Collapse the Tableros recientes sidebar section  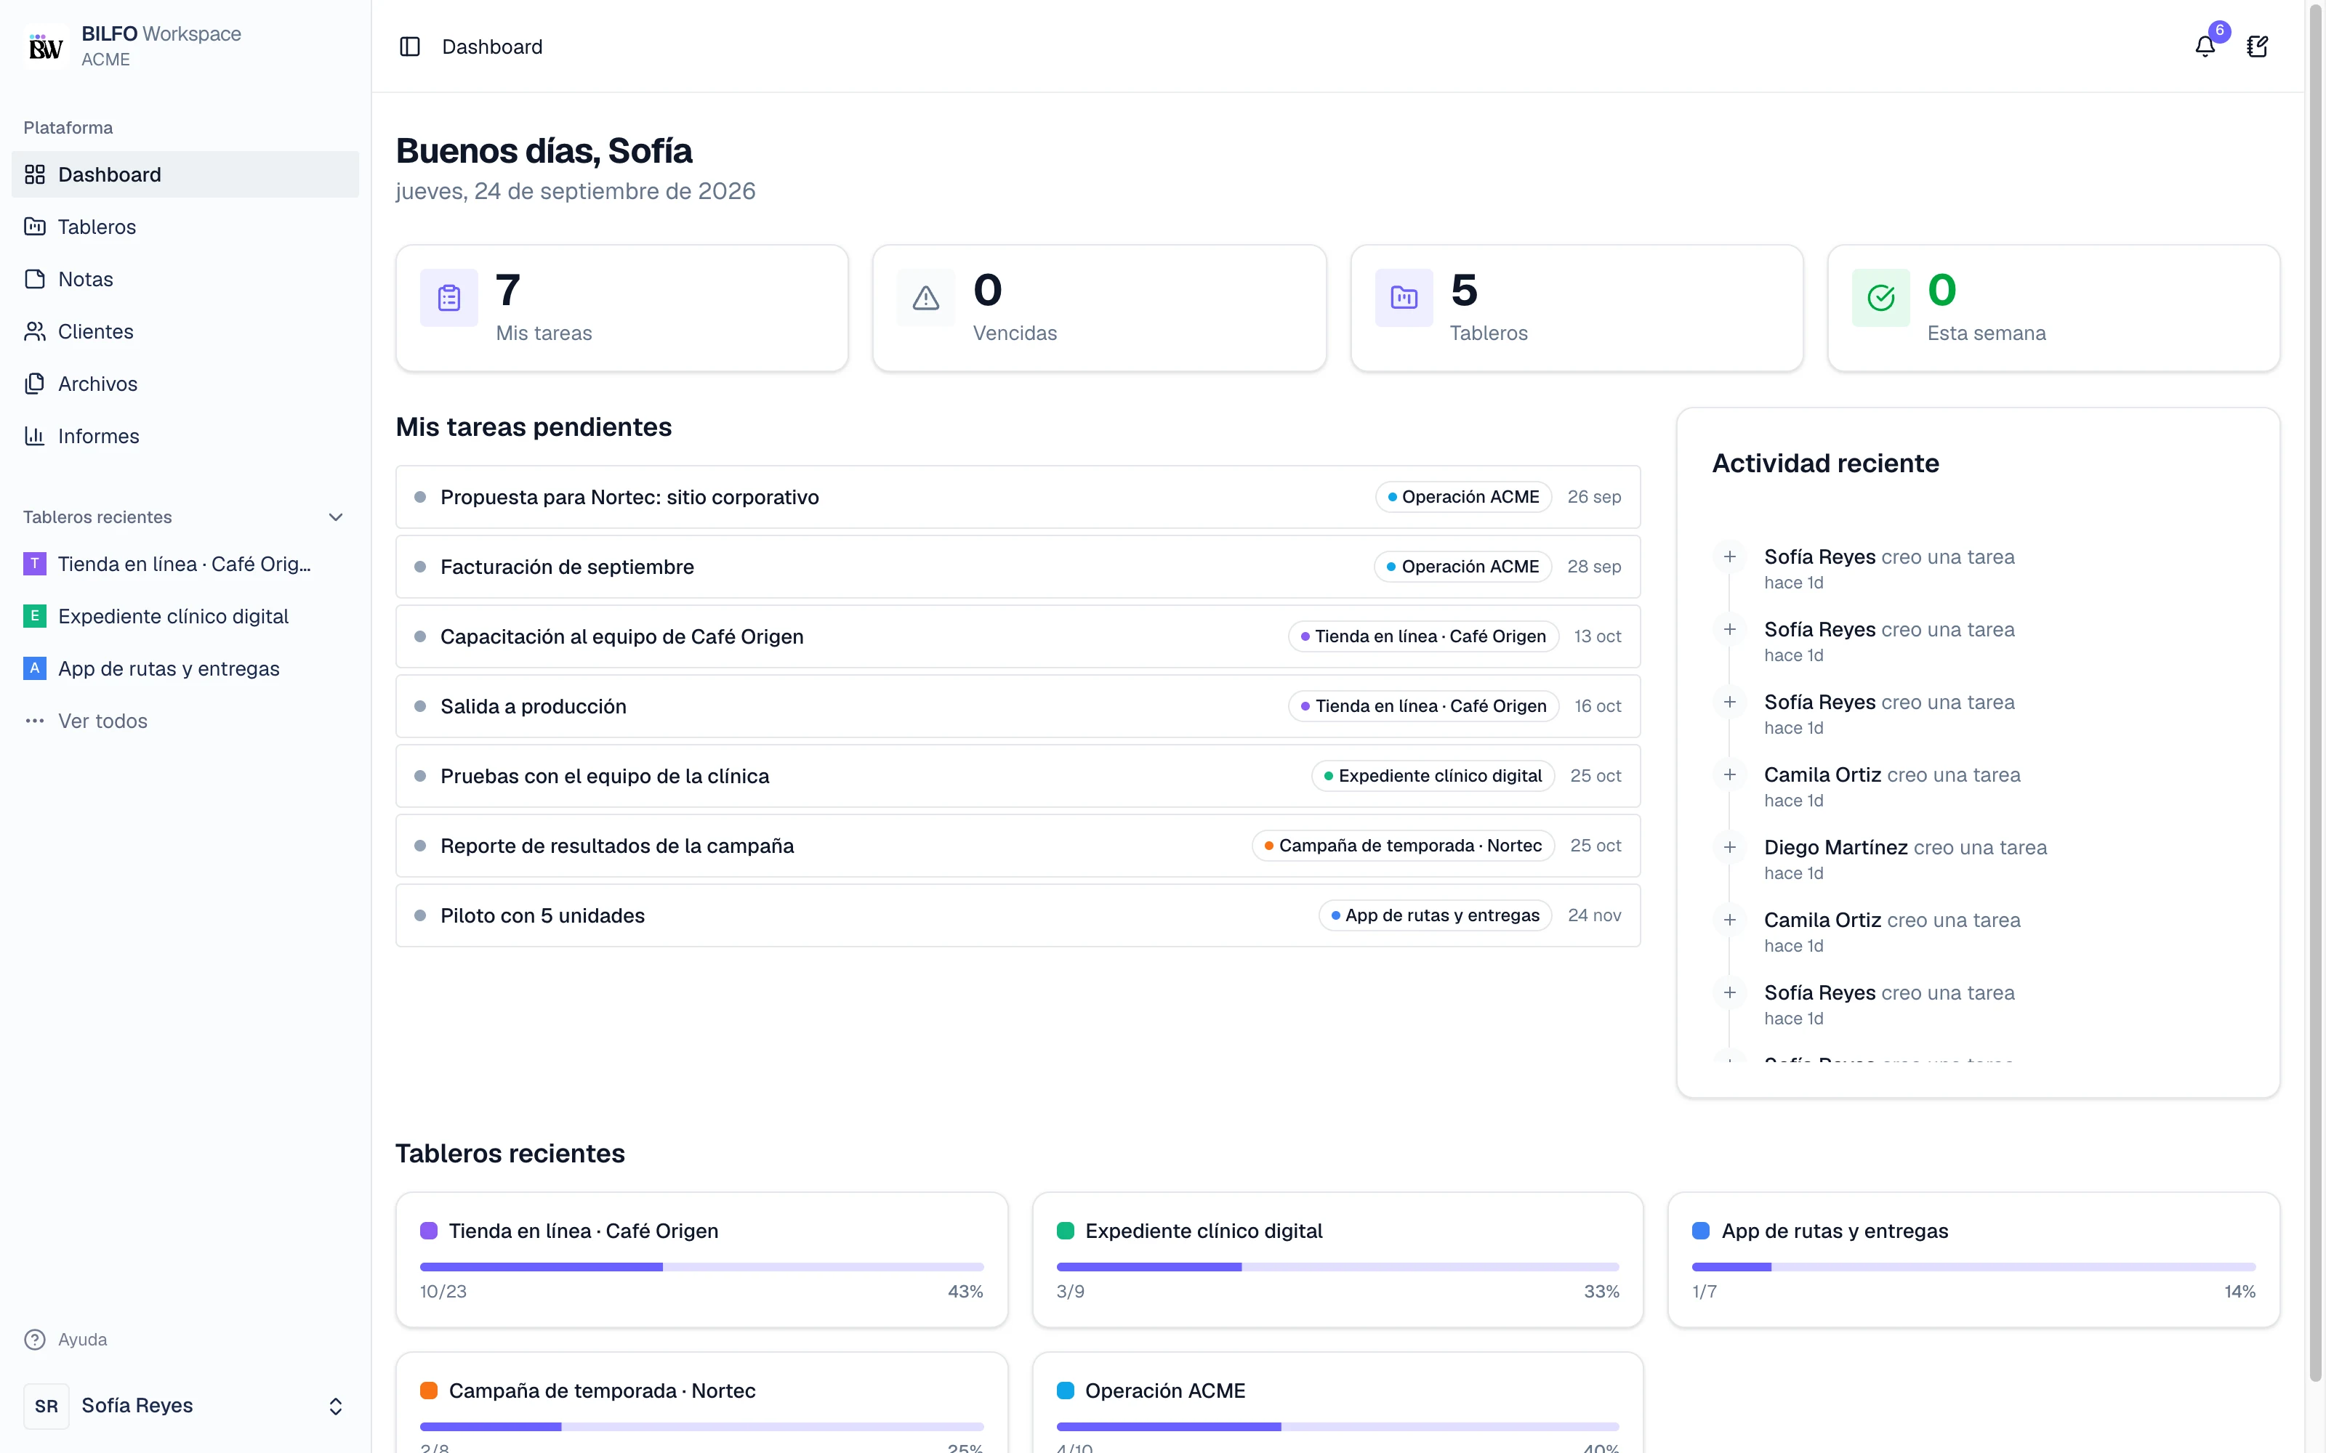pyautogui.click(x=335, y=517)
